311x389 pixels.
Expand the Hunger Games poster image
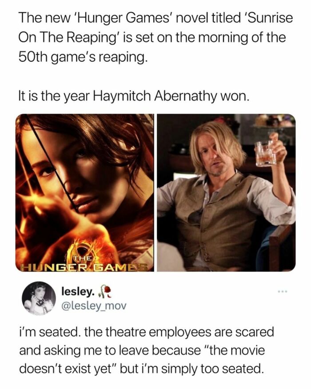(x=84, y=193)
